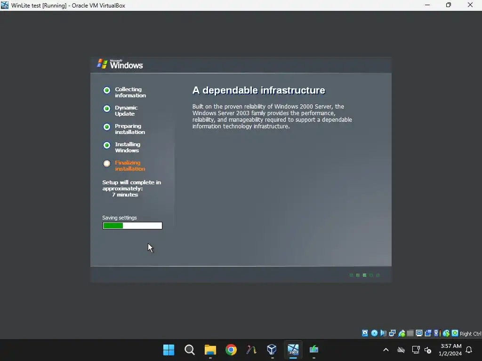Click the VirtualBox window title bar icon

click(x=5, y=5)
